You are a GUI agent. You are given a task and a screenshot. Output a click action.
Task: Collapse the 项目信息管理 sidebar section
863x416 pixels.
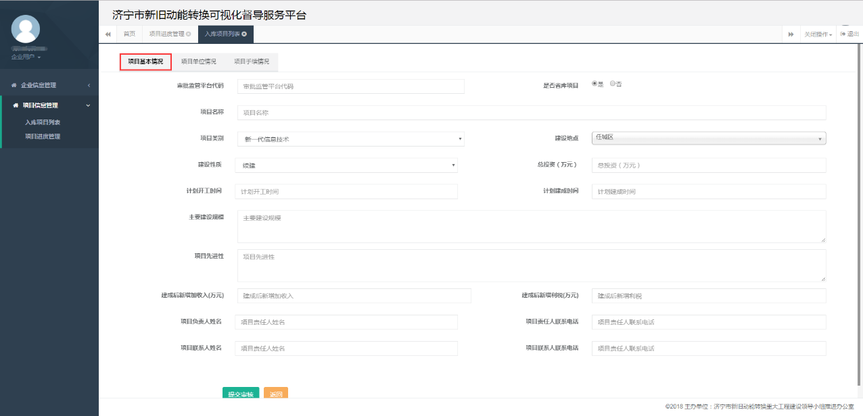coord(89,105)
